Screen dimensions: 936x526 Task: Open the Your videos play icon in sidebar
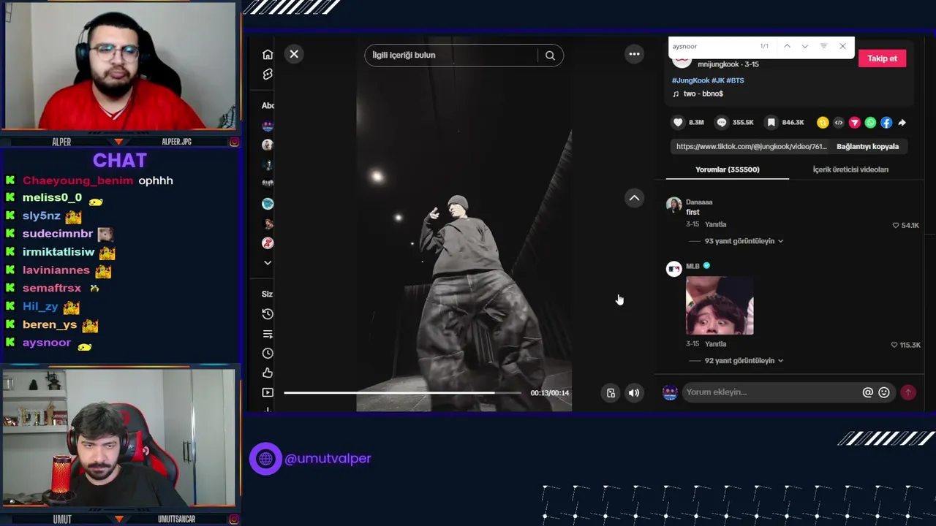pos(268,392)
